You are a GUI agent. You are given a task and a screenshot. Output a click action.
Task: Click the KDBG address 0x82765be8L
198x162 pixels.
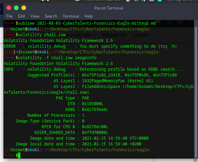[95, 110]
